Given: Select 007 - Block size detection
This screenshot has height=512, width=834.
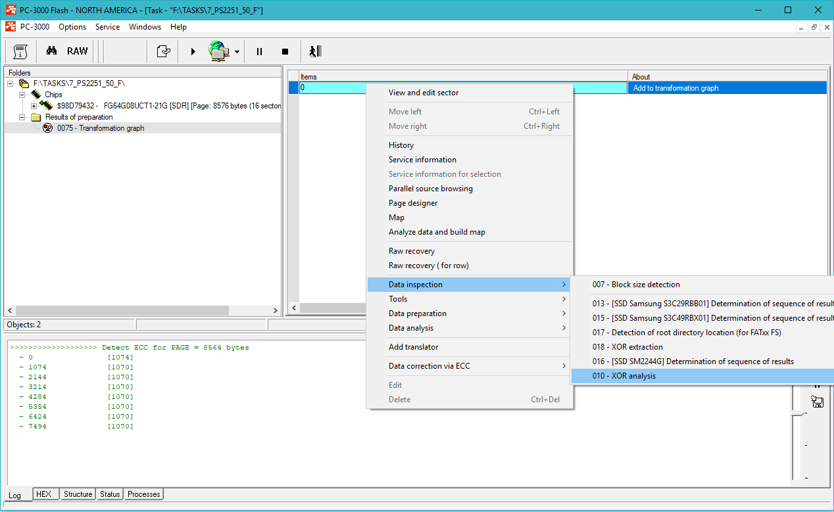Looking at the screenshot, I should tap(702, 285).
